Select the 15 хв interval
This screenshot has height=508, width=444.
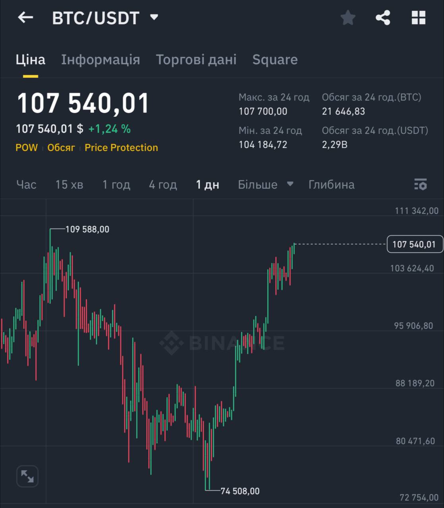69,185
